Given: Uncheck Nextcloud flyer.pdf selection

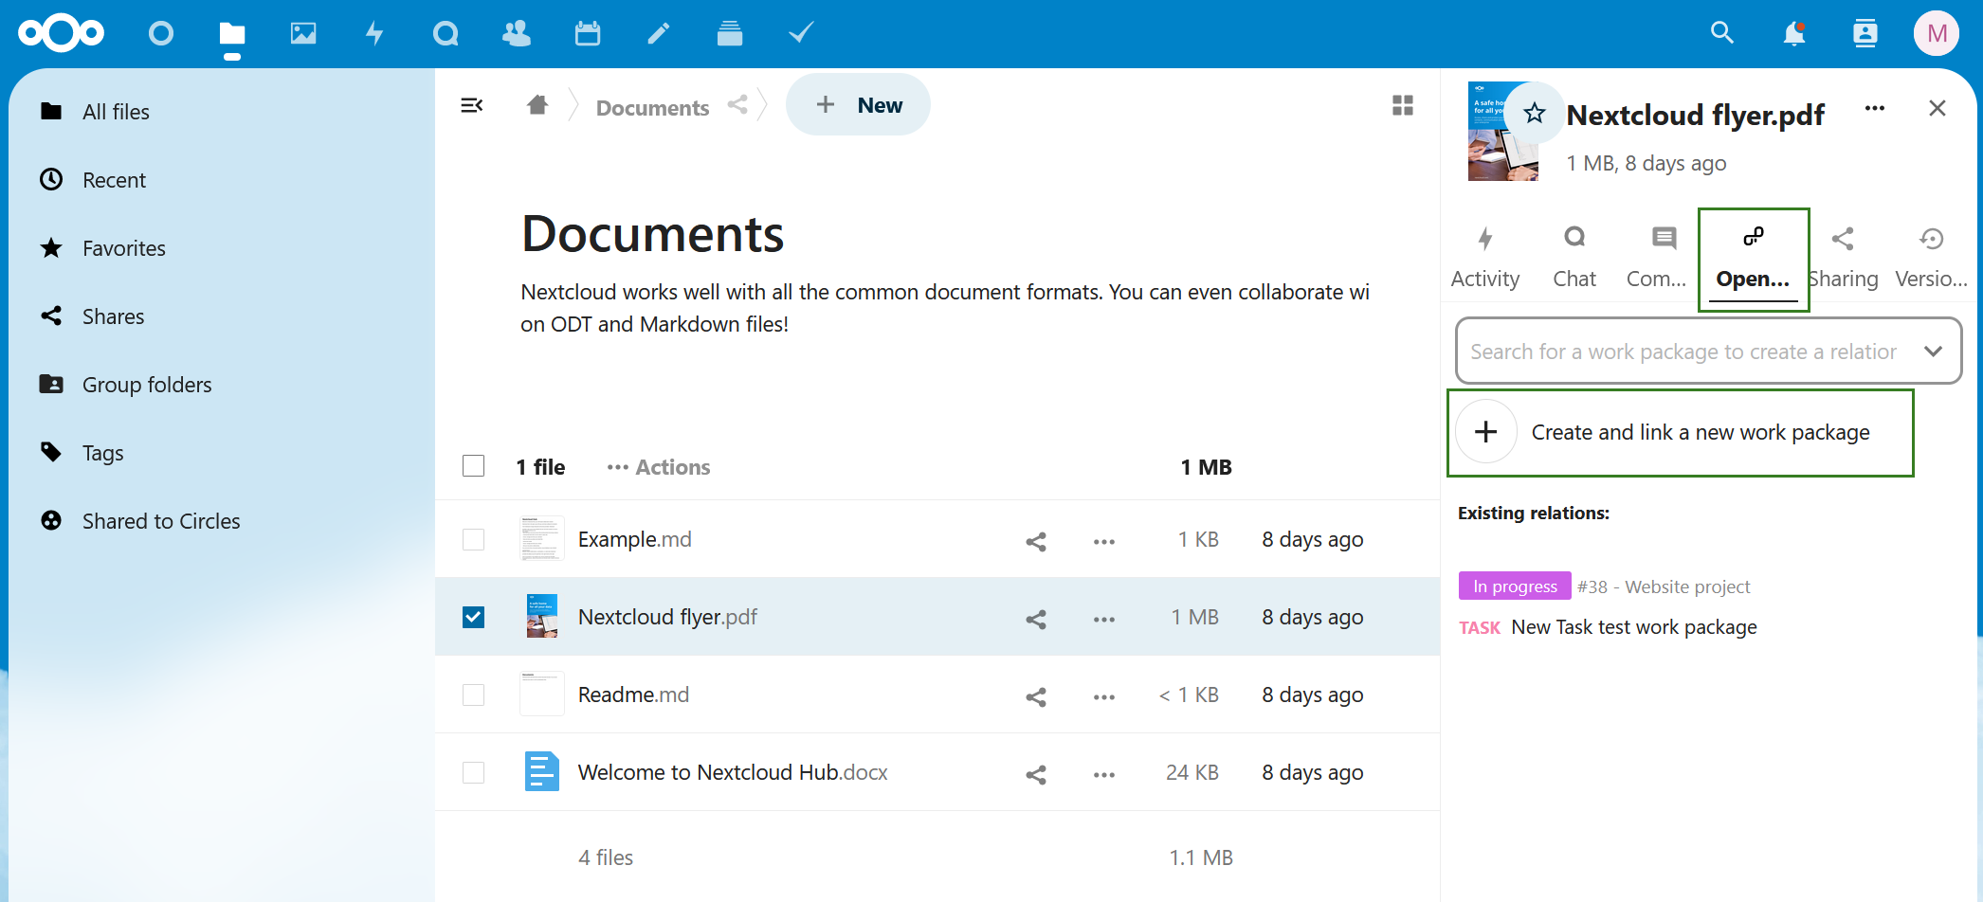Looking at the screenshot, I should [473, 616].
